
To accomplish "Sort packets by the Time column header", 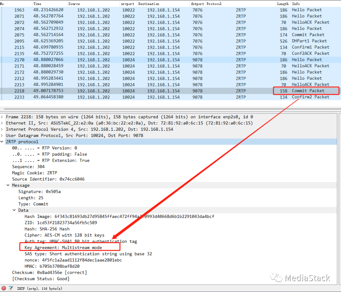I will point(37,4).
